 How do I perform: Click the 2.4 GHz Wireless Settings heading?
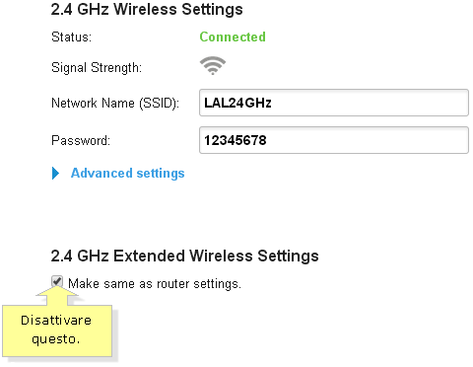(x=147, y=9)
